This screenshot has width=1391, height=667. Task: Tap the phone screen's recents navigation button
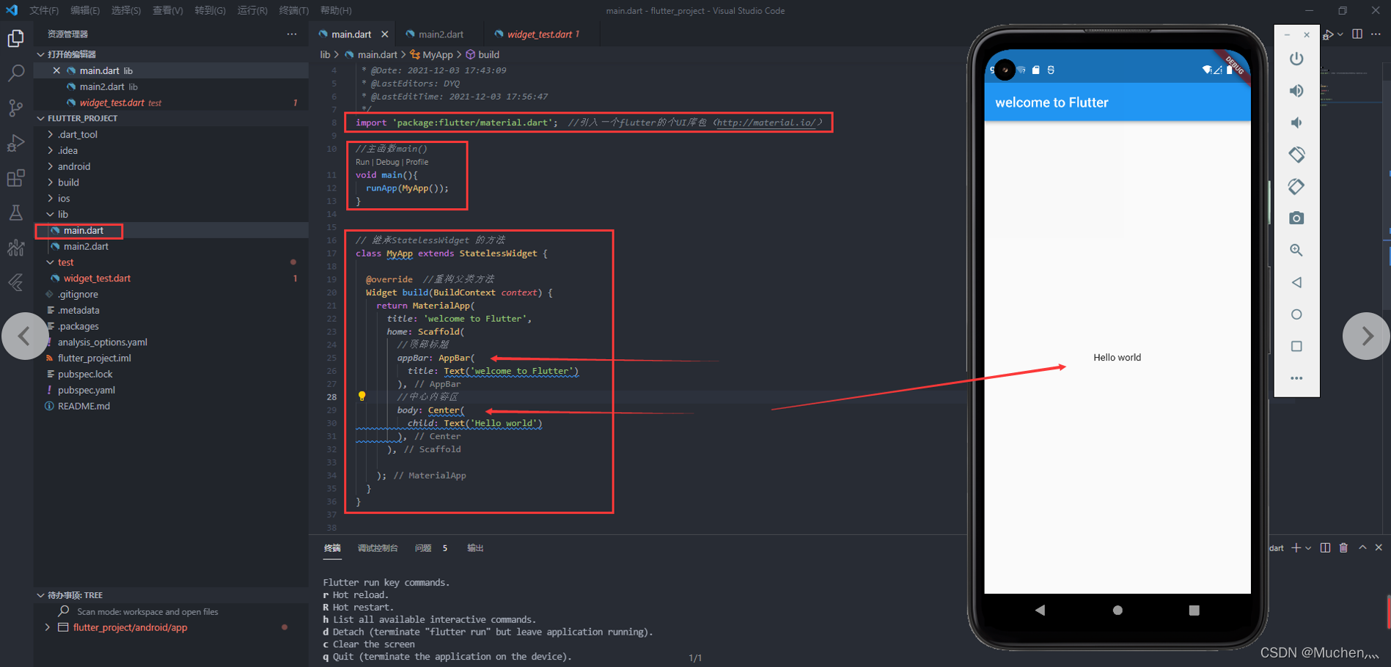[1194, 610]
